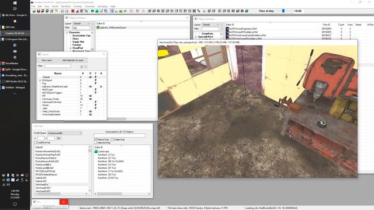Switch to Untitled - Notepad in taskbar
The width and height of the screenshot is (374, 210).
click(15, 87)
